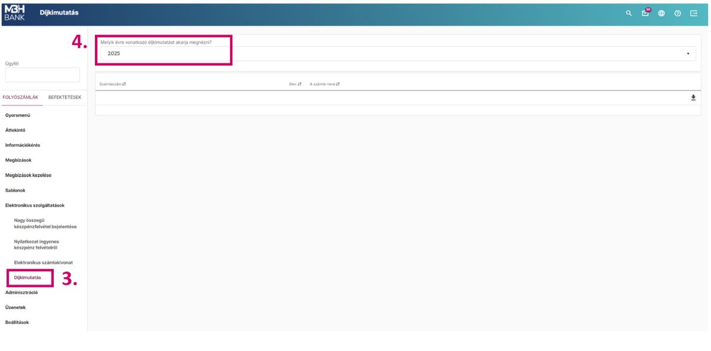711x351 pixels.
Task: Open Megbízások kezelése menu item
Action: click(28, 175)
